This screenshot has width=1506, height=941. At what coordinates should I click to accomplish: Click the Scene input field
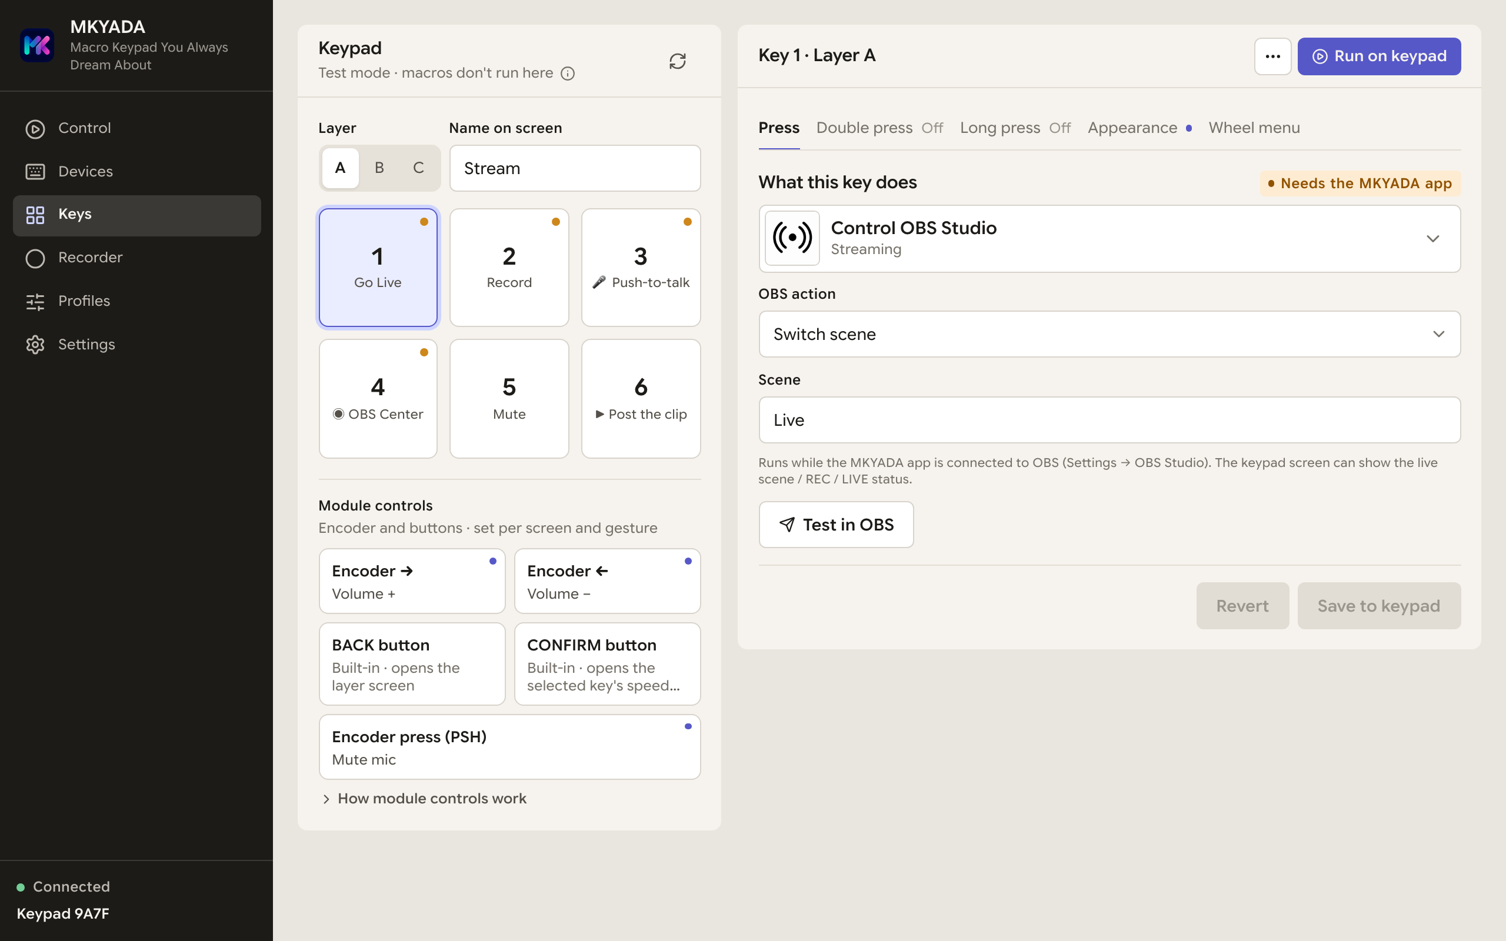(1109, 420)
